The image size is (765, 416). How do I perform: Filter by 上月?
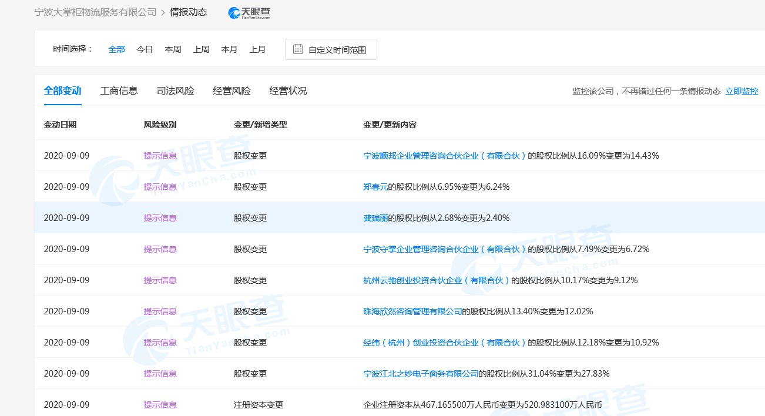coord(257,49)
